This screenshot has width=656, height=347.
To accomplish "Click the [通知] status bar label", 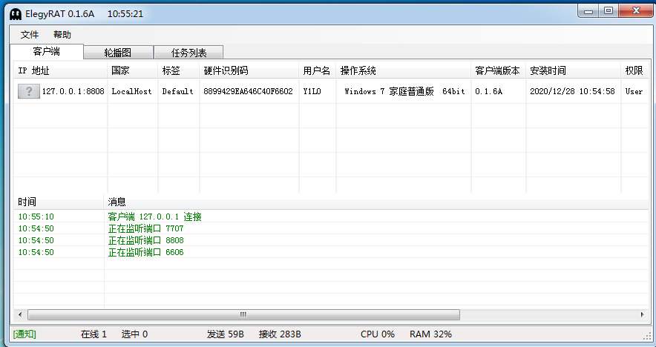I will [x=24, y=334].
